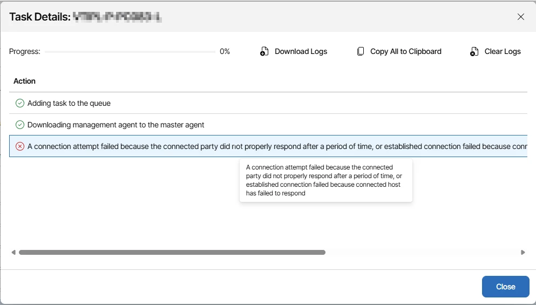Click the Download Logs text label

click(x=301, y=52)
